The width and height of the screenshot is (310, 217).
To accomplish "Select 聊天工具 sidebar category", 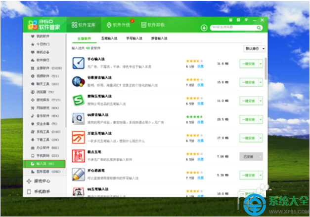I will [x=45, y=84].
